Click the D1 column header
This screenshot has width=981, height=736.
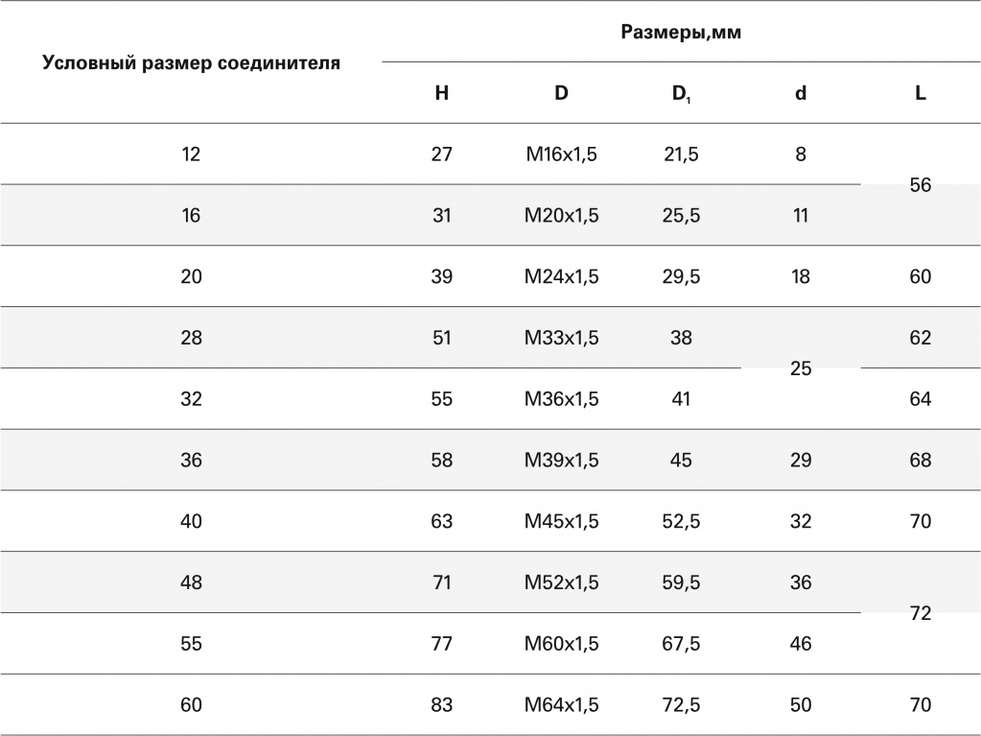pyautogui.click(x=681, y=94)
